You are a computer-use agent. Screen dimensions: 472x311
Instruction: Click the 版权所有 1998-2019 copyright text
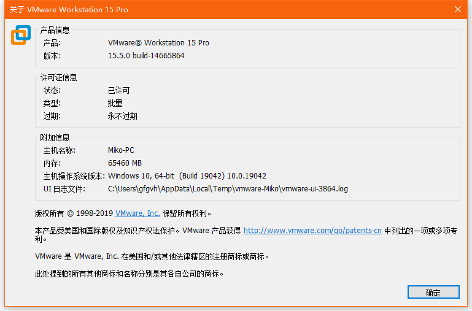tap(74, 213)
